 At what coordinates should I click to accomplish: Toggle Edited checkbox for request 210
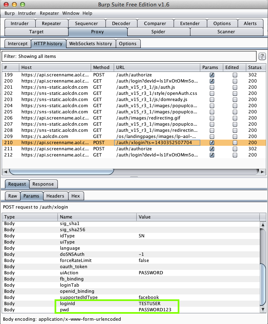coord(235,142)
